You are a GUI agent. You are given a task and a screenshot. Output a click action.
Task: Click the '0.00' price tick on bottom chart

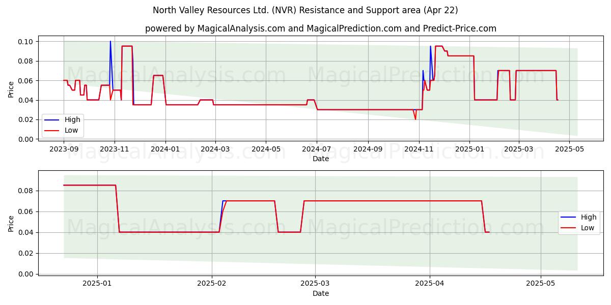click(x=25, y=274)
